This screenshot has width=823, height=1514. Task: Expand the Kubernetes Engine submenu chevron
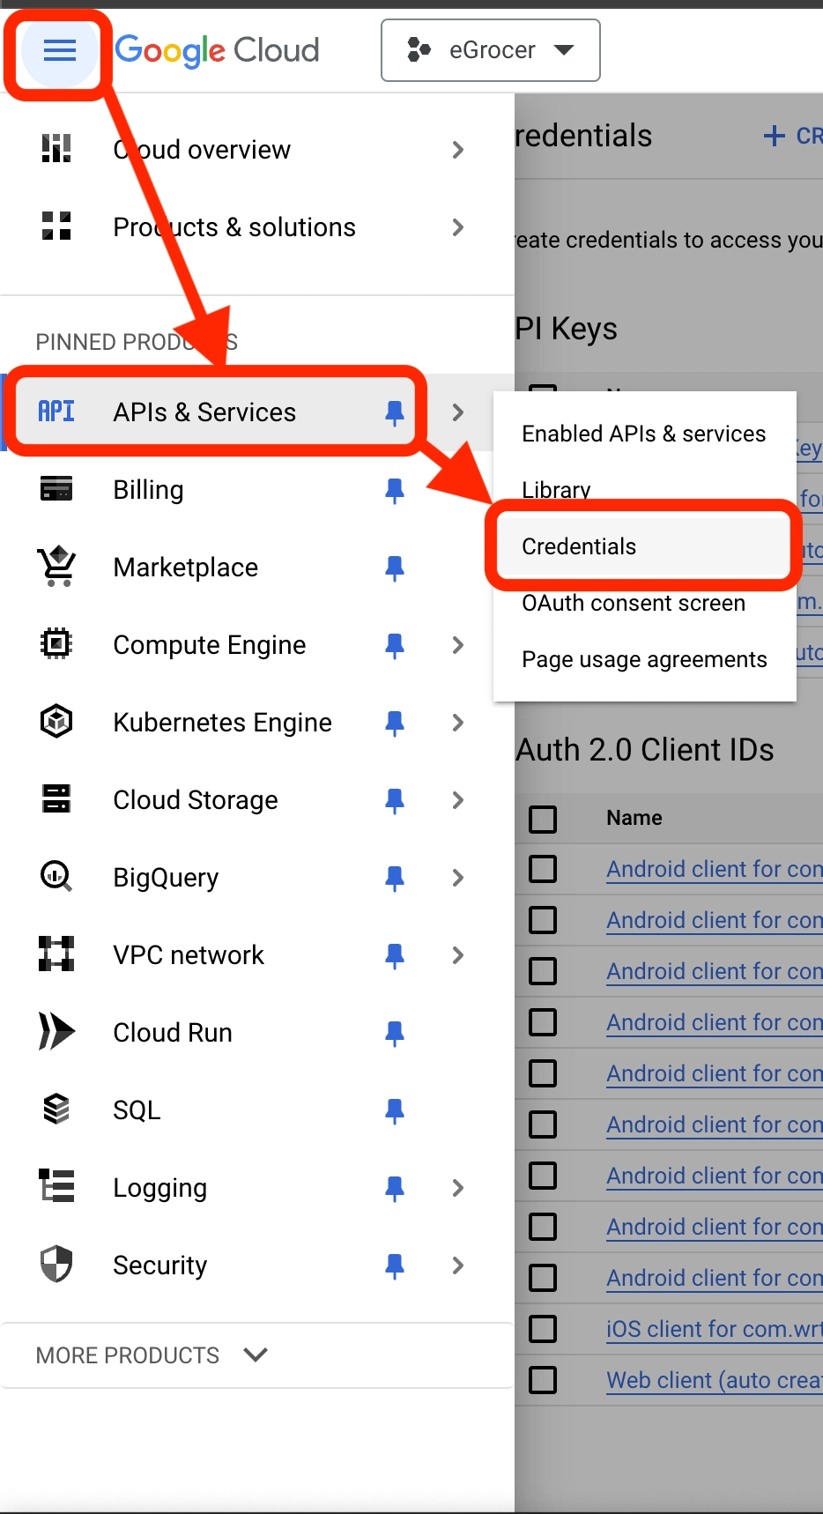coord(457,723)
